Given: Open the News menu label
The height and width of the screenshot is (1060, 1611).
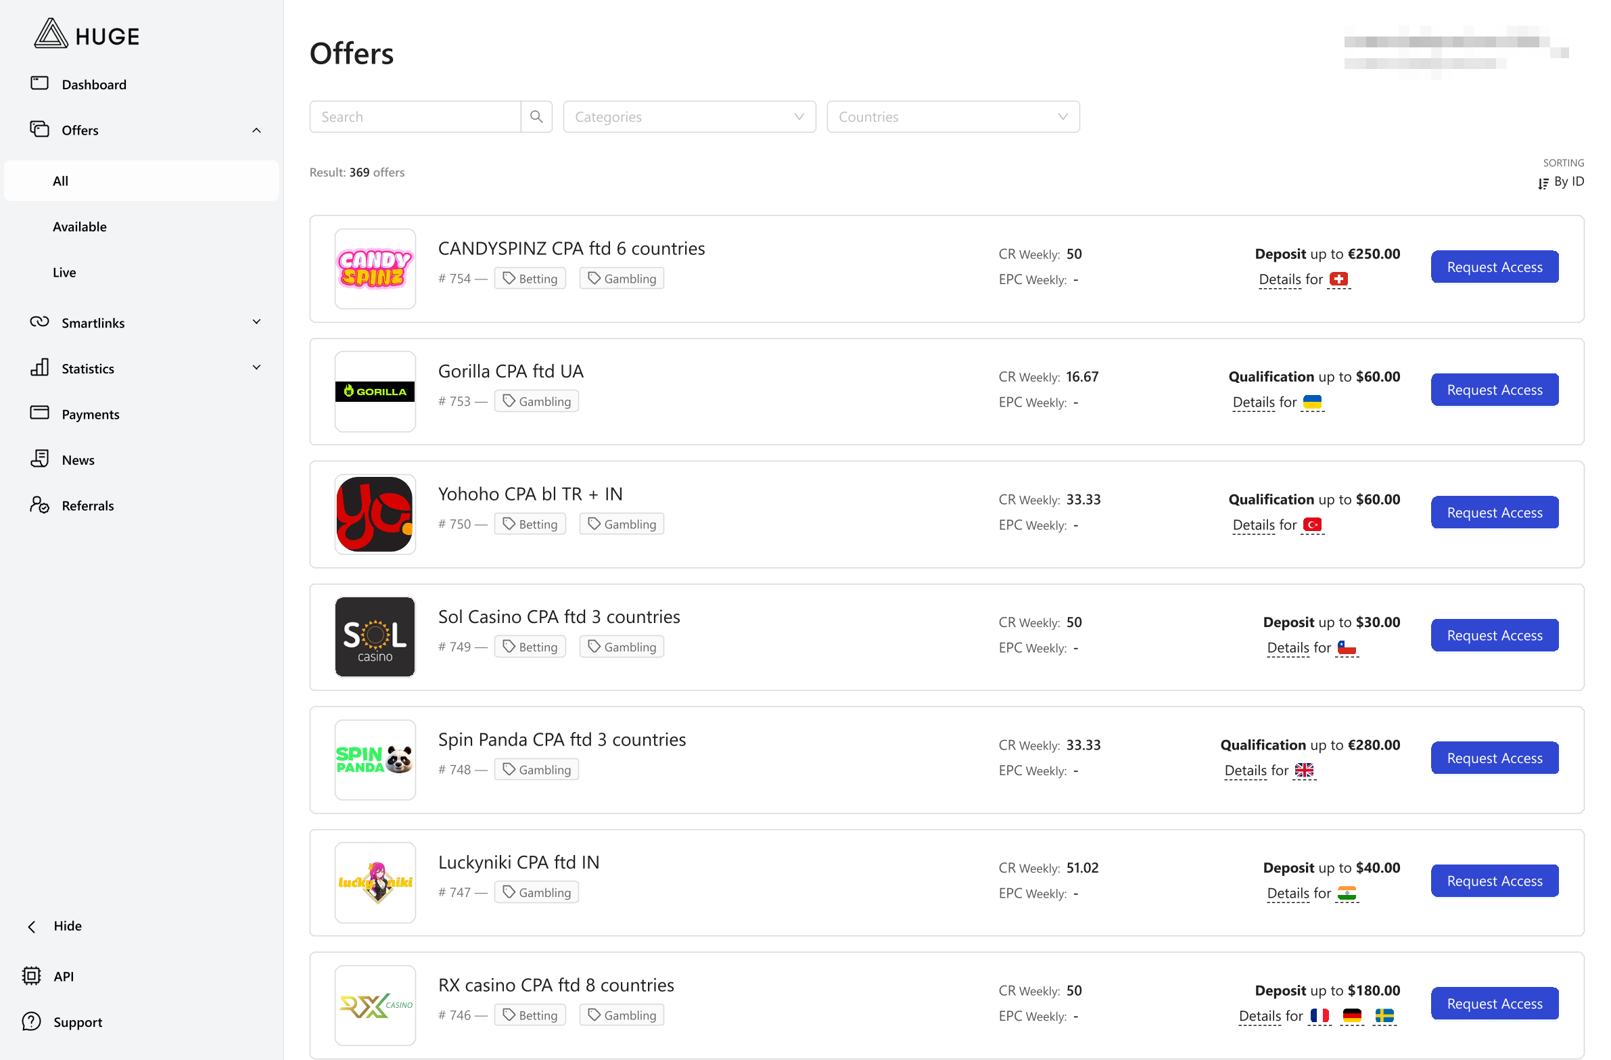Looking at the screenshot, I should click(78, 459).
